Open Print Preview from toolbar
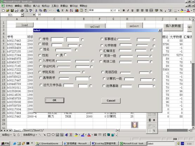This screenshot has width=195, height=146. tap(26, 11)
